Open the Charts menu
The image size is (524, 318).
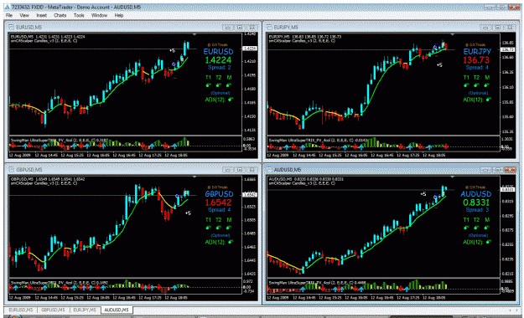coord(60,15)
